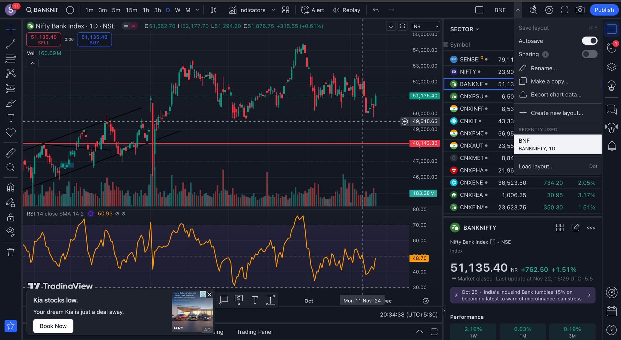Open favorites star toolbar button

coord(11,326)
